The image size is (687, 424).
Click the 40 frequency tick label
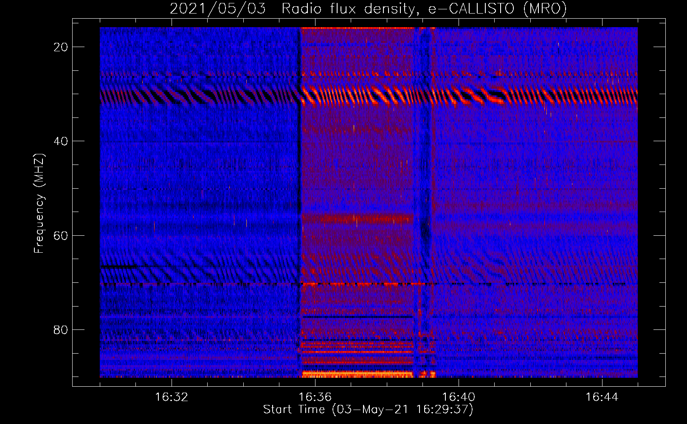[61, 141]
